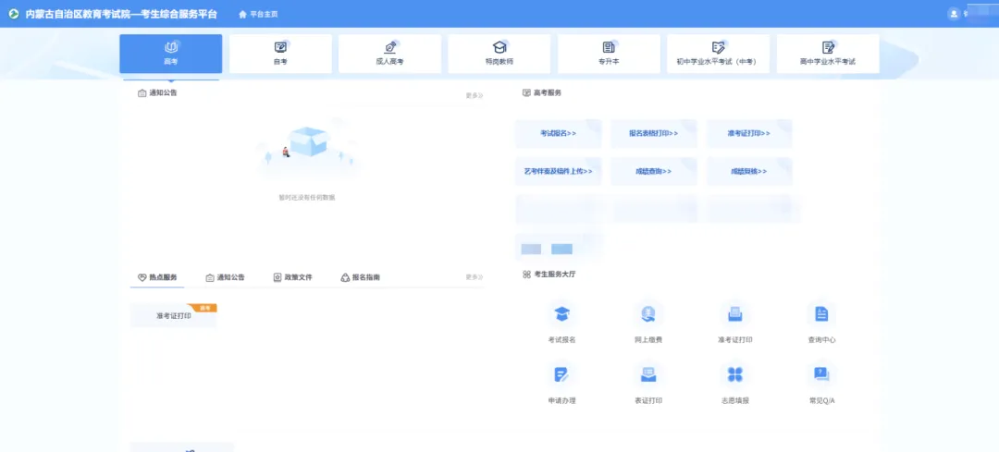The width and height of the screenshot is (999, 452).
Task: Open the 准考证打印 hot service card
Action: tap(174, 316)
